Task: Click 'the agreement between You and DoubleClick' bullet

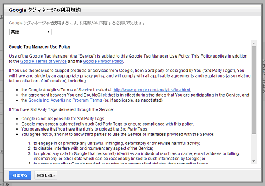Action: pos(135,95)
